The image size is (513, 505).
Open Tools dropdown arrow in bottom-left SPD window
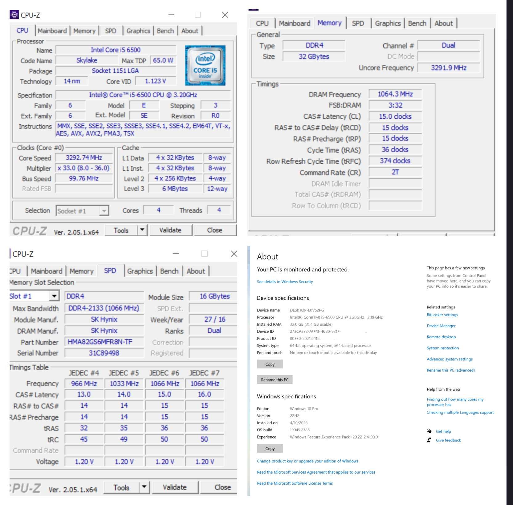pos(144,487)
